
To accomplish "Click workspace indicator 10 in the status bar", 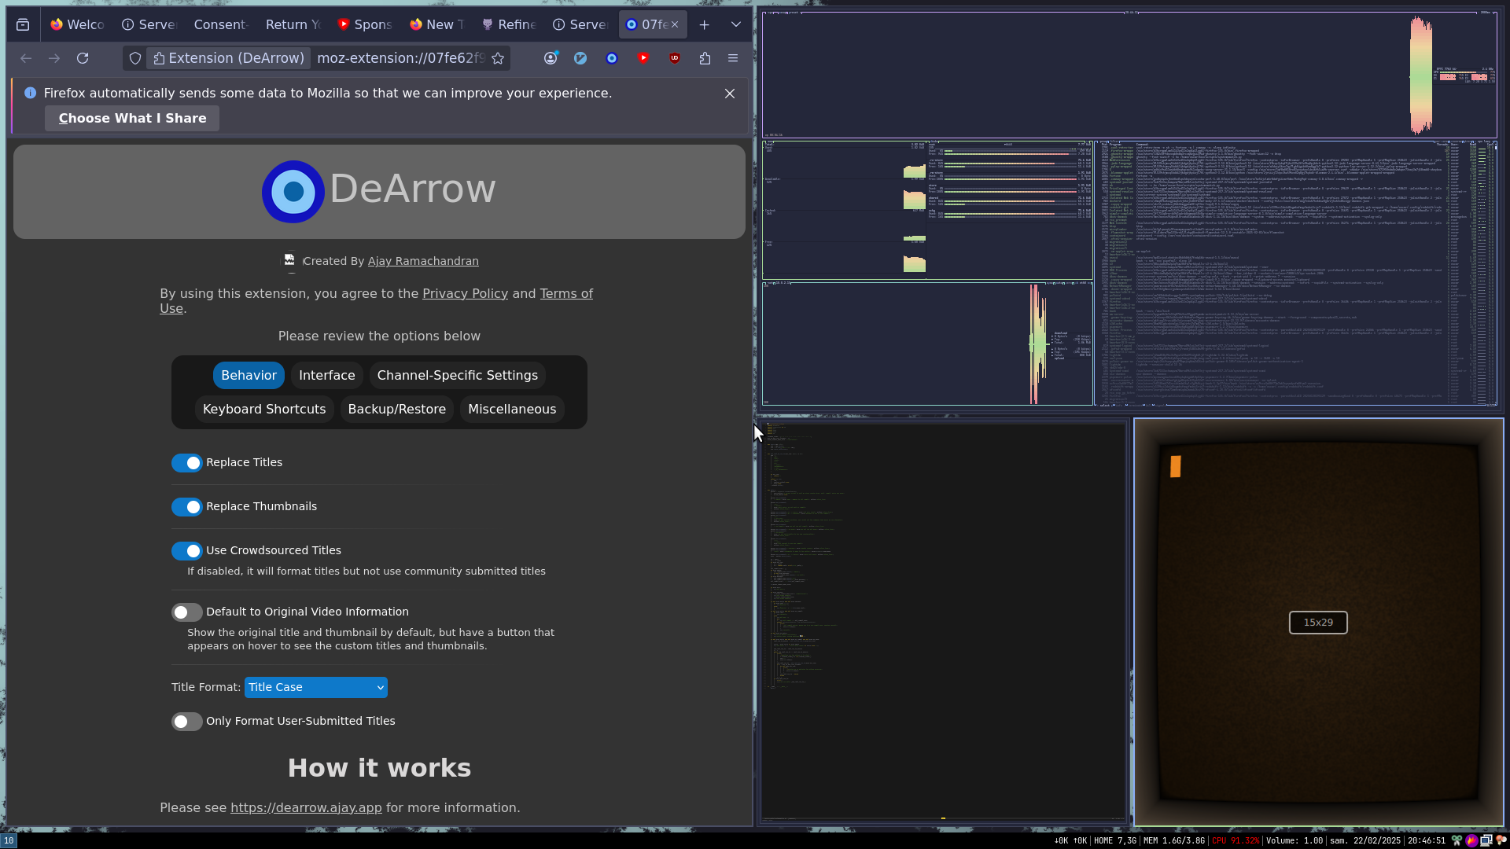I will tap(9, 840).
